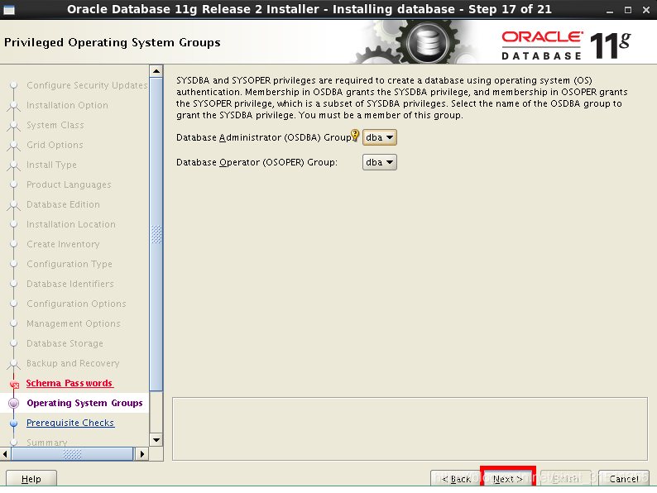Maximize the installer window
Viewport: 657px width, 493px height.
628,10
